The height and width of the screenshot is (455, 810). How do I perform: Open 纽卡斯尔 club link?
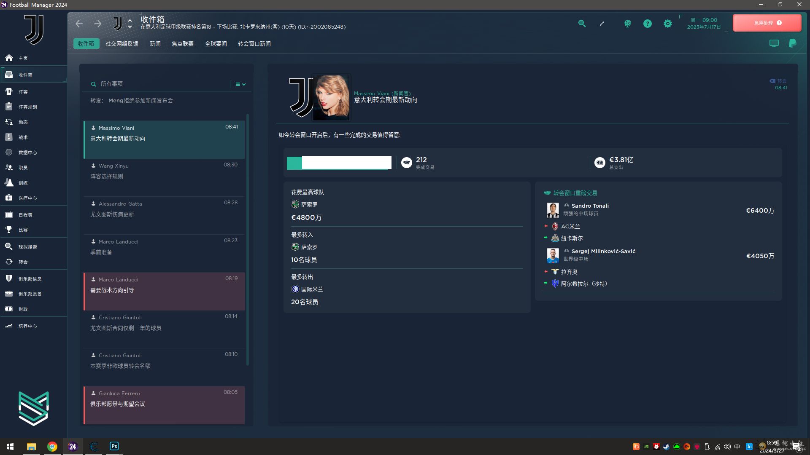[x=572, y=238]
